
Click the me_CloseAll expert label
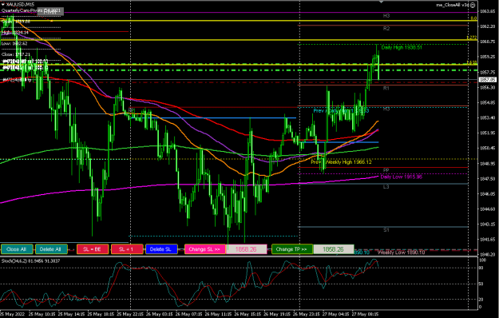point(453,5)
